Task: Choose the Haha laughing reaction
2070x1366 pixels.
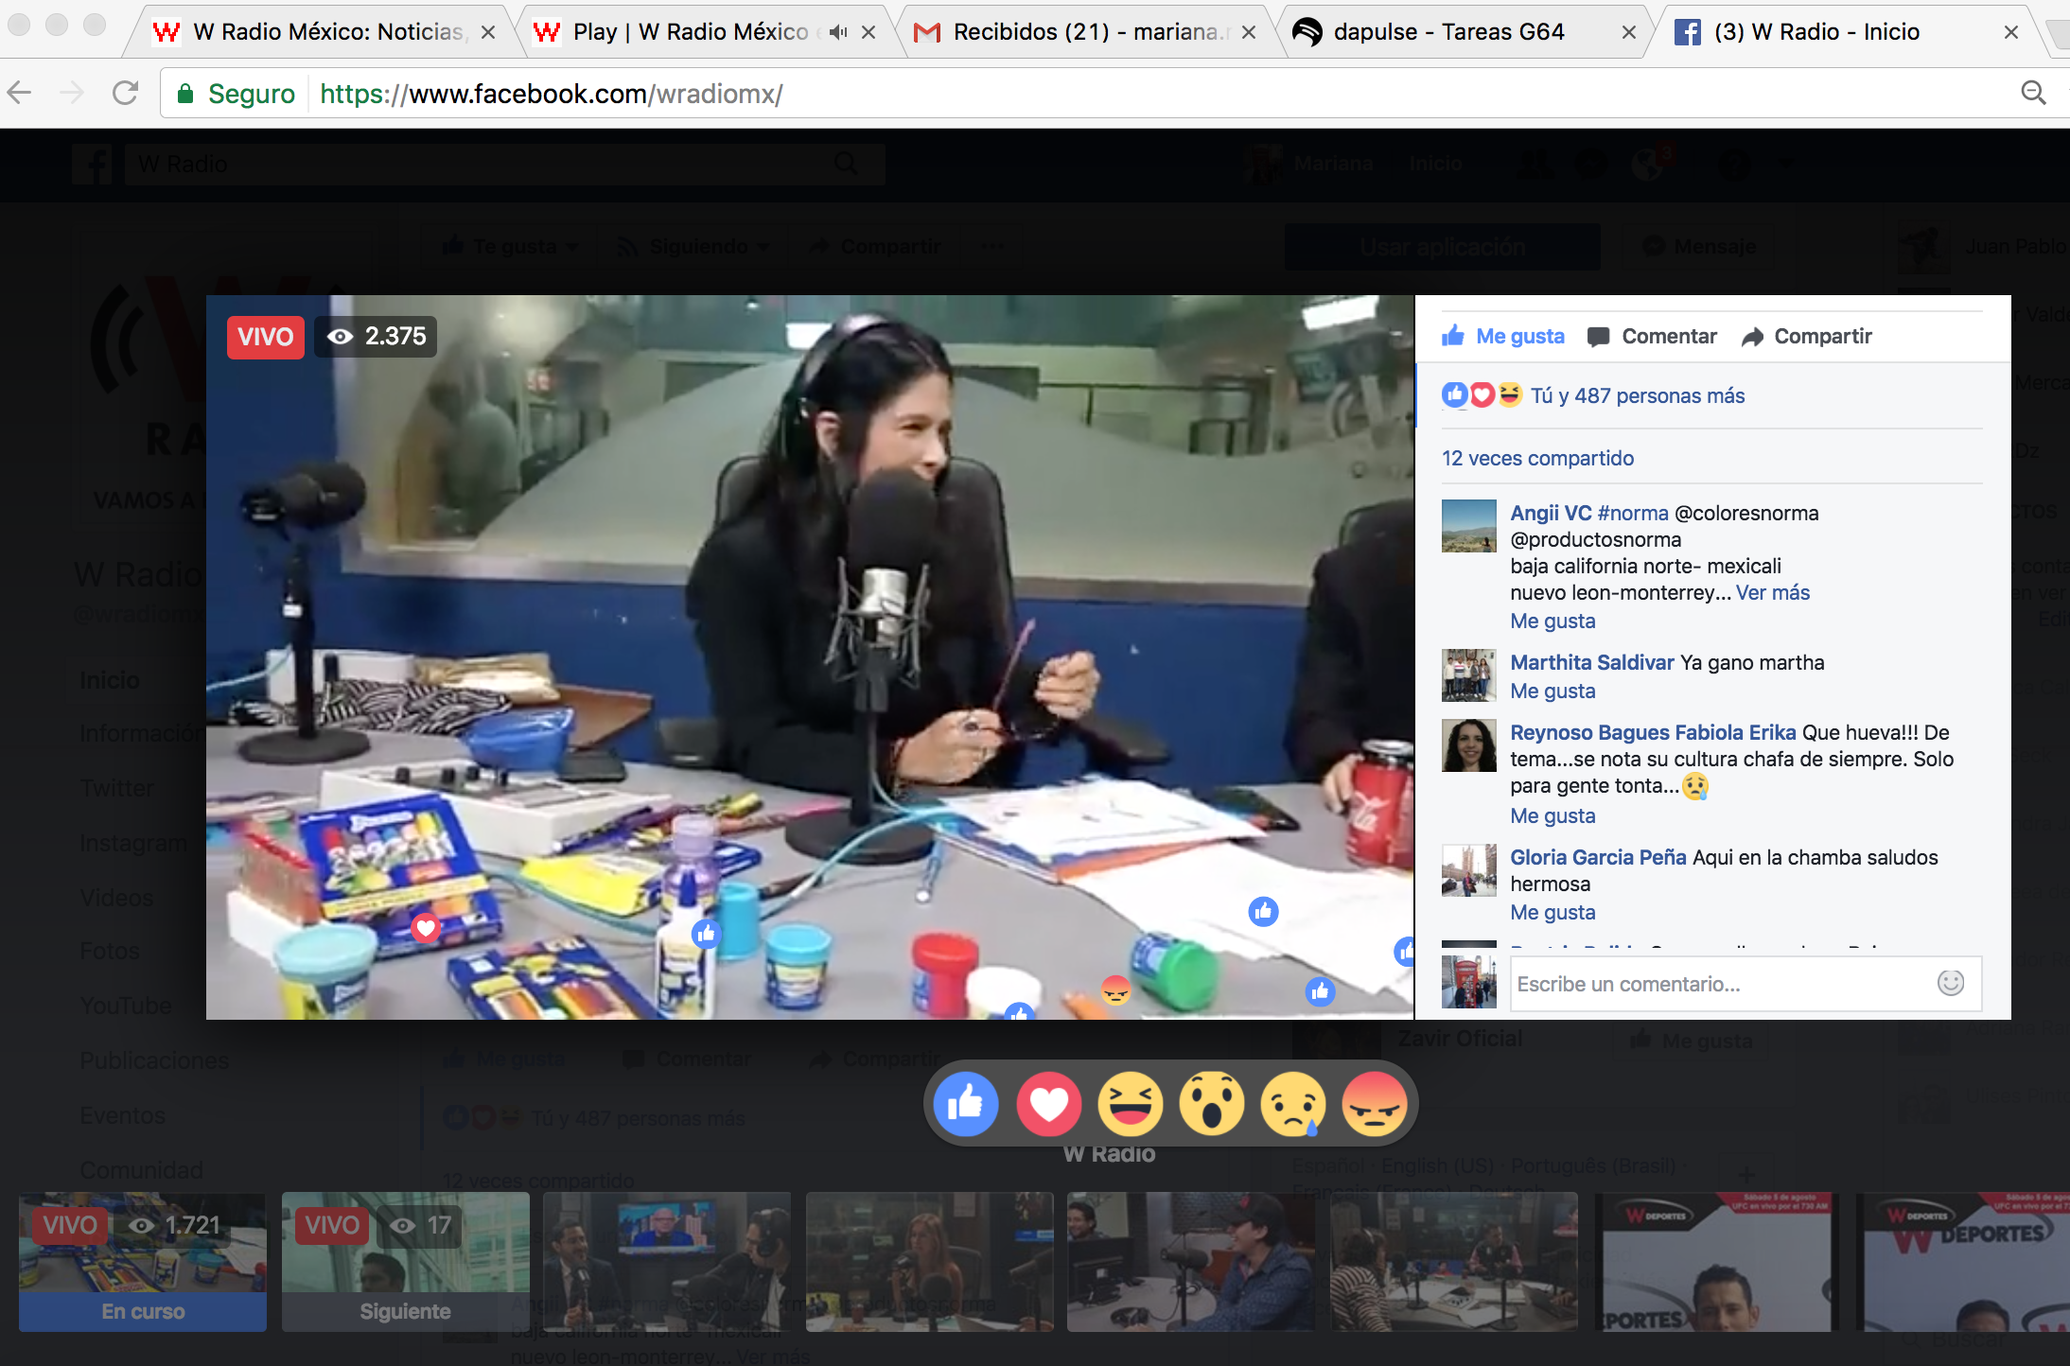Action: pyautogui.click(x=1130, y=1104)
